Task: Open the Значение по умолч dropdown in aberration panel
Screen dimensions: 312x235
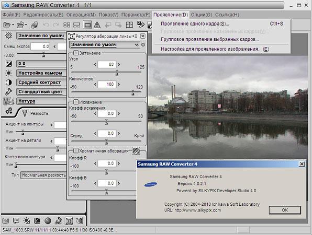Action: [x=105, y=45]
